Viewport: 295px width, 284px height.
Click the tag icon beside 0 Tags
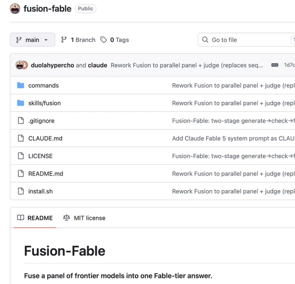[104, 40]
